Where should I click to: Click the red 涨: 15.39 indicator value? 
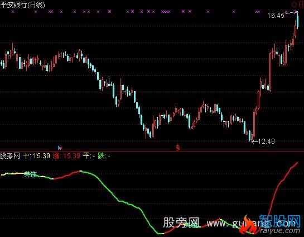[x=66, y=156]
